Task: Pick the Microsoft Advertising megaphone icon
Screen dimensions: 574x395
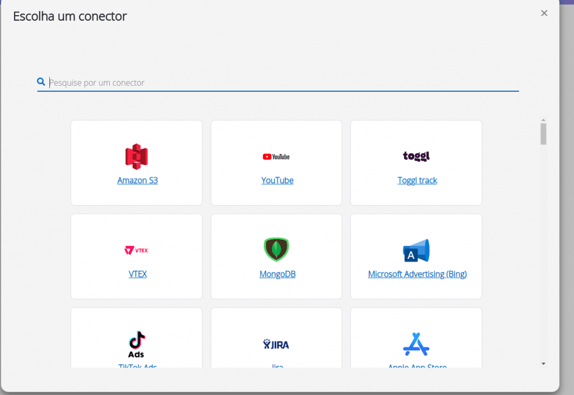Action: [416, 250]
